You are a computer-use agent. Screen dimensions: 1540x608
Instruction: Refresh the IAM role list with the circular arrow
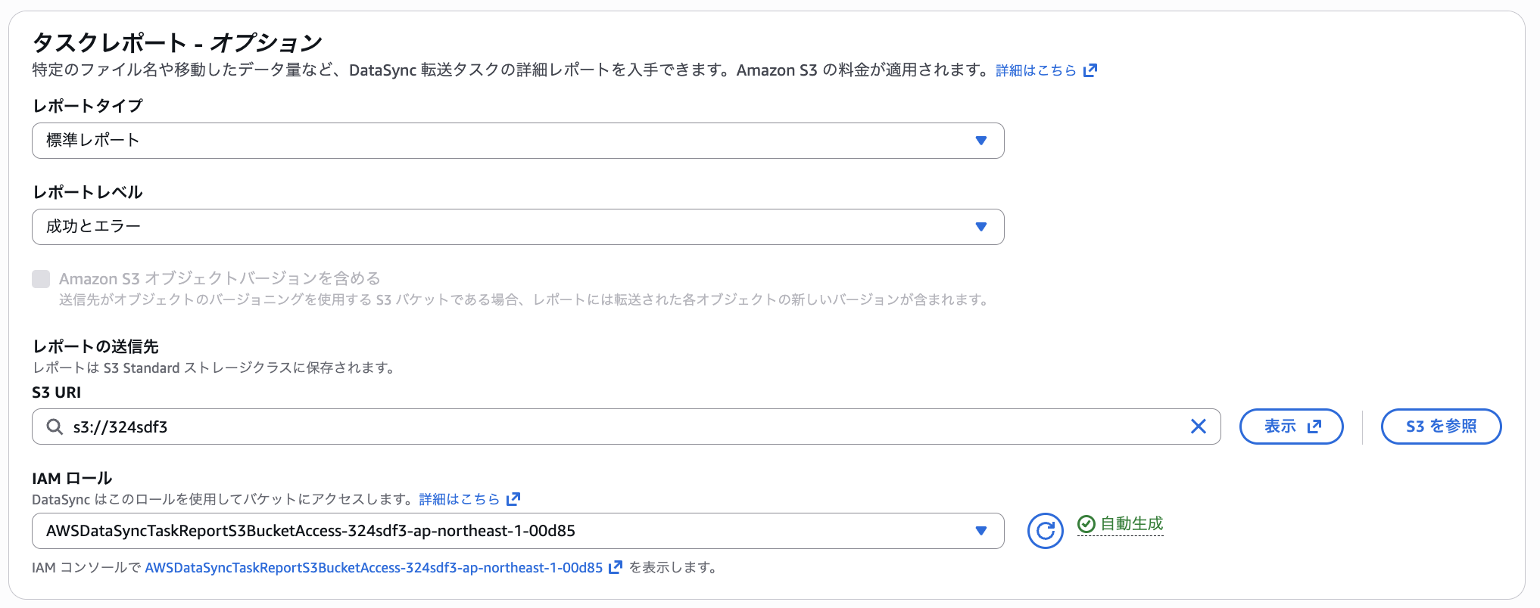(x=1046, y=531)
